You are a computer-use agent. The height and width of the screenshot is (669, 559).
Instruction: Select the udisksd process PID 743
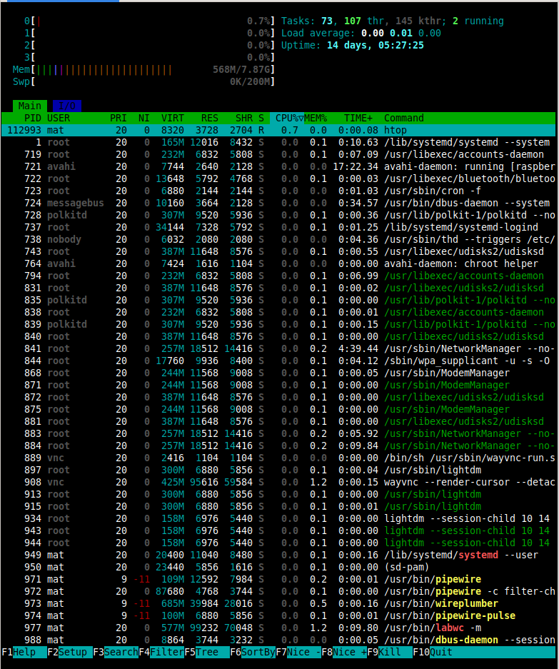[278, 252]
